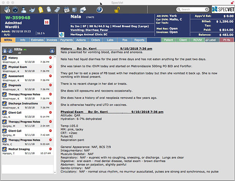Screen dimensions: 235x181
Task: Click the green Patient button
Action: tap(169, 40)
